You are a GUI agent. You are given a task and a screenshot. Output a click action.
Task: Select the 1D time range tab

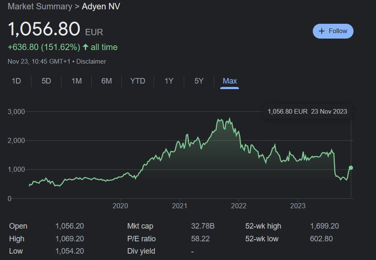16,81
